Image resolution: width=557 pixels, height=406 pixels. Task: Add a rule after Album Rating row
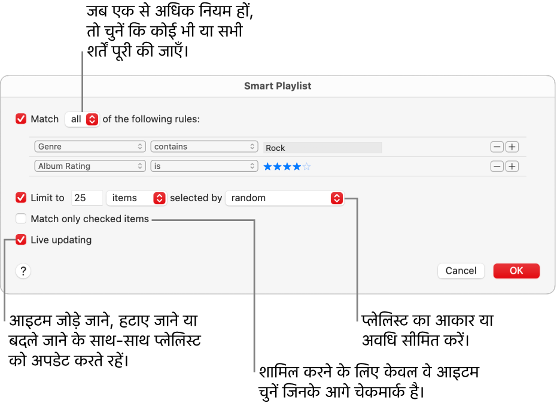tap(512, 166)
